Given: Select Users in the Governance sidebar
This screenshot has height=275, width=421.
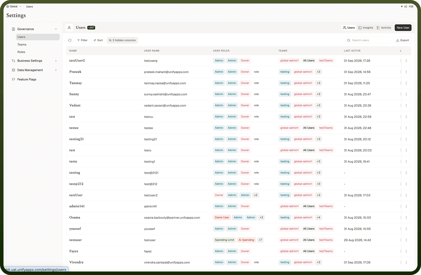Looking at the screenshot, I should (38, 37).
